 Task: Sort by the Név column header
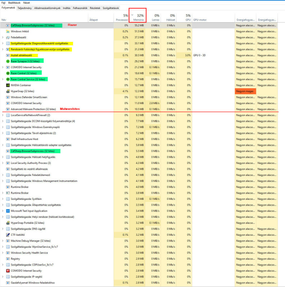[44, 18]
